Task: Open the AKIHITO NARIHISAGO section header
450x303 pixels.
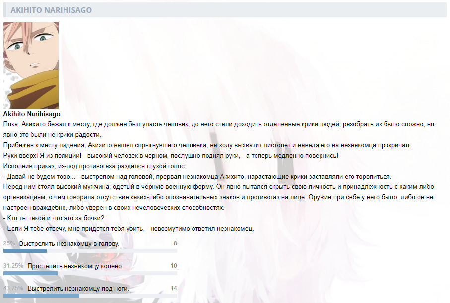Action: (x=52, y=10)
